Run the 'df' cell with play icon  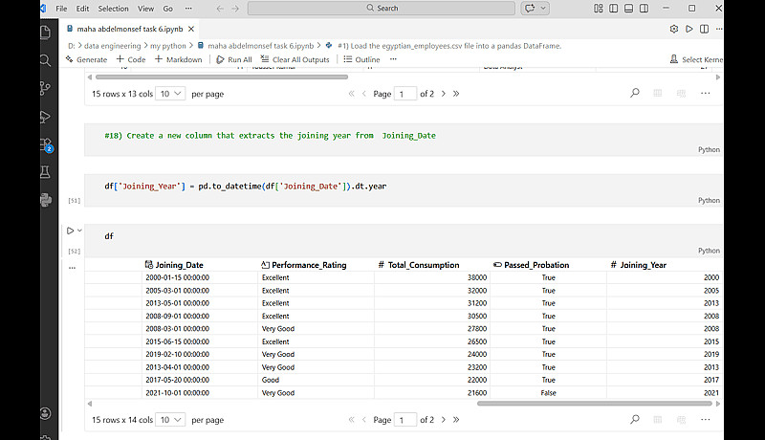point(70,231)
